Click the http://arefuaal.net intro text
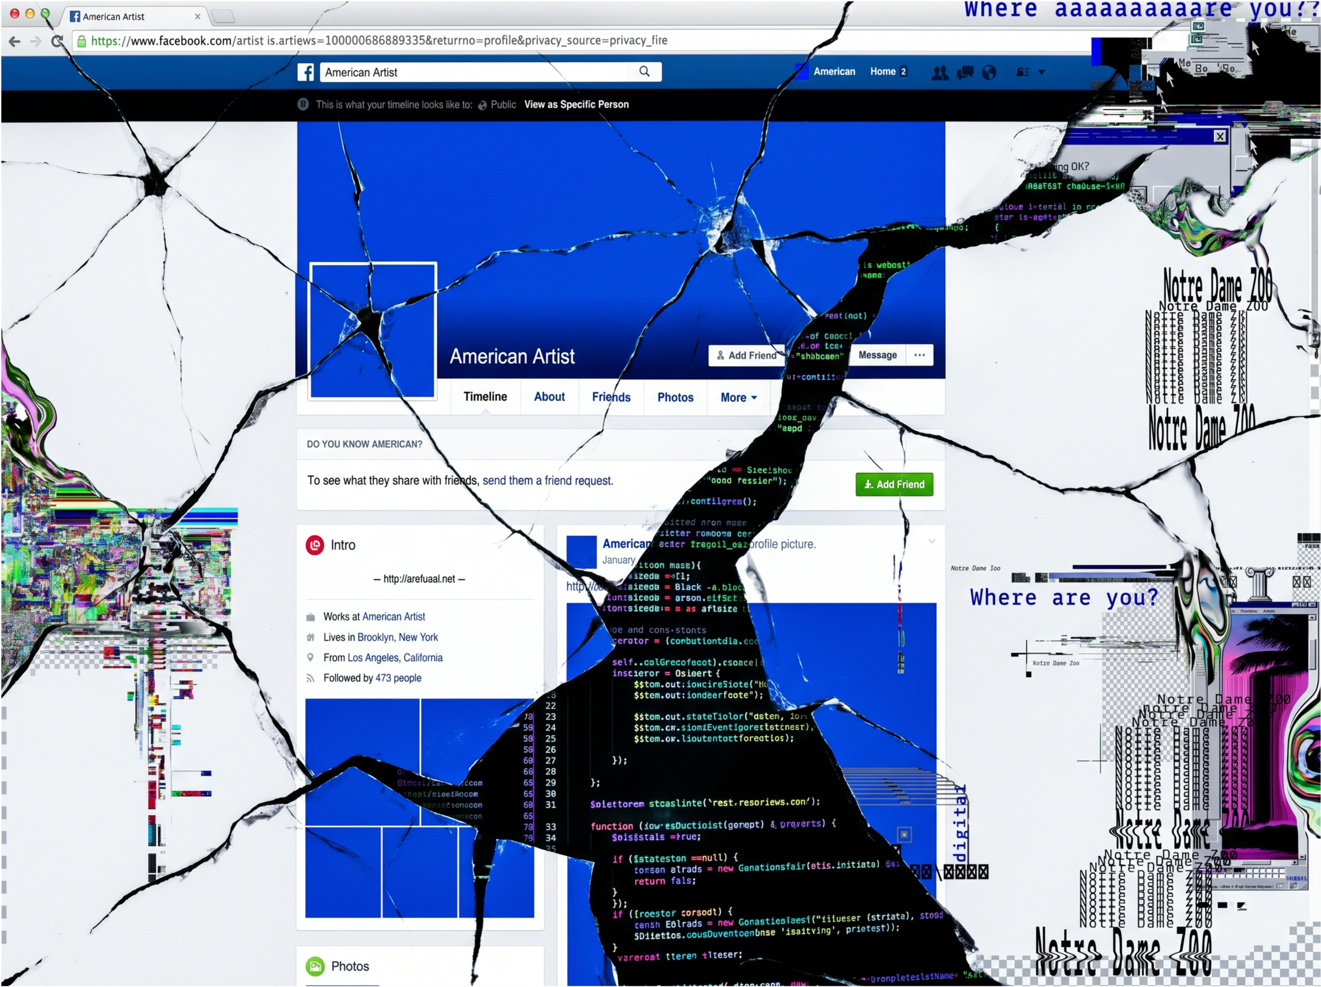This screenshot has width=1321, height=987. pos(419,579)
